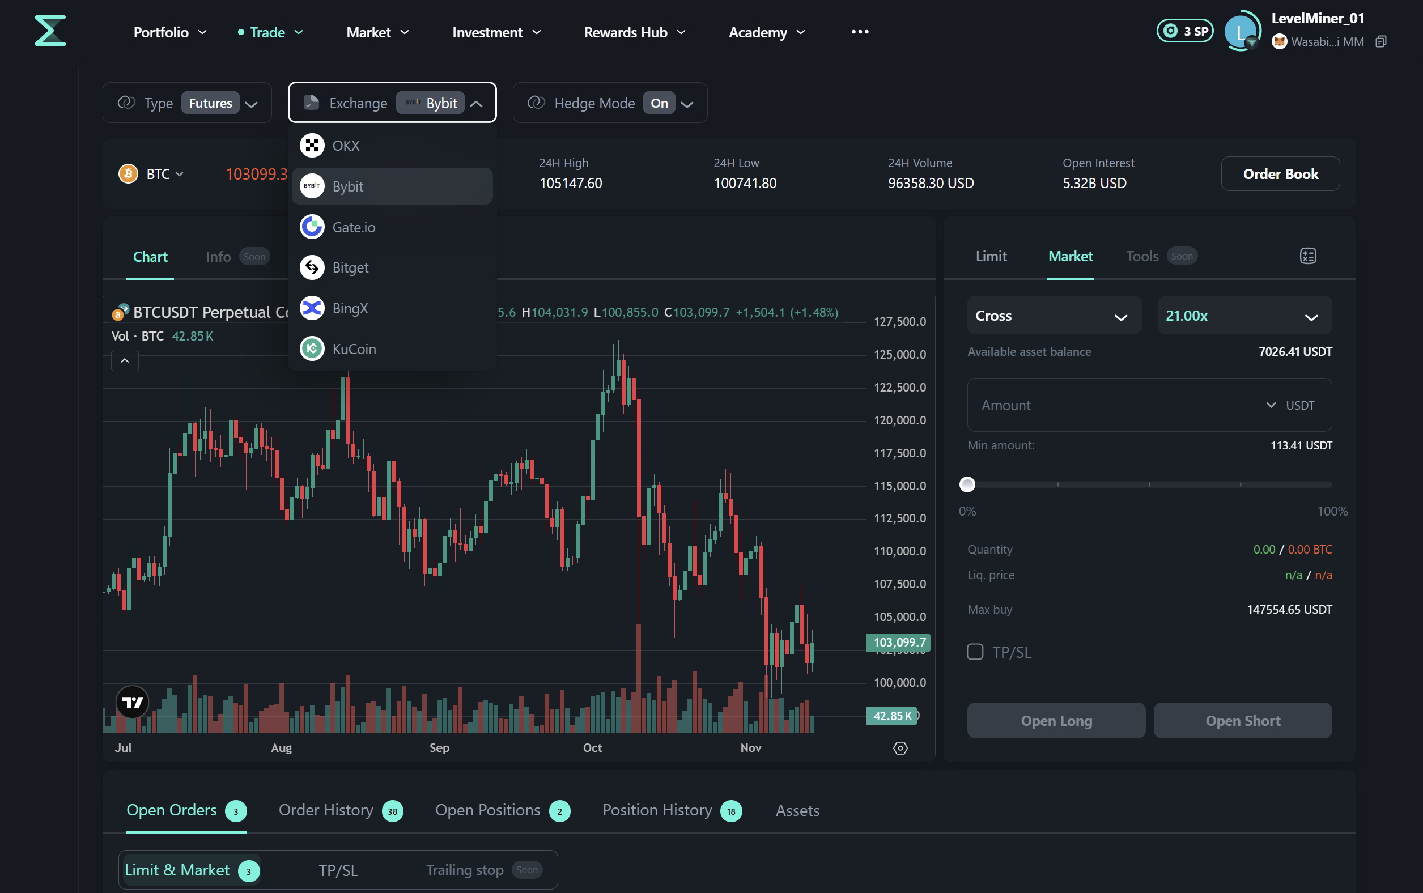This screenshot has width=1423, height=893.
Task: Switch to the Limit order tab
Action: (x=991, y=256)
